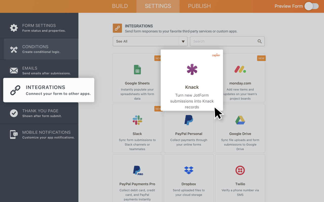The width and height of the screenshot is (324, 202).
Task: Click the PayPal Personal logo
Action: click(x=189, y=120)
